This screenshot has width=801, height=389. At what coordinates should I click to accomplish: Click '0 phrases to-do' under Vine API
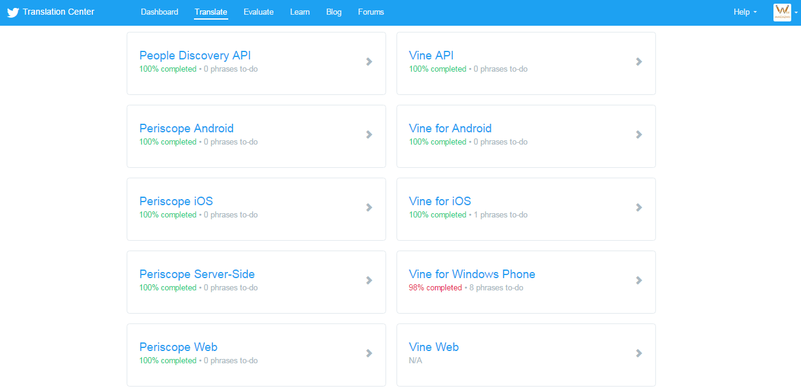click(x=501, y=69)
